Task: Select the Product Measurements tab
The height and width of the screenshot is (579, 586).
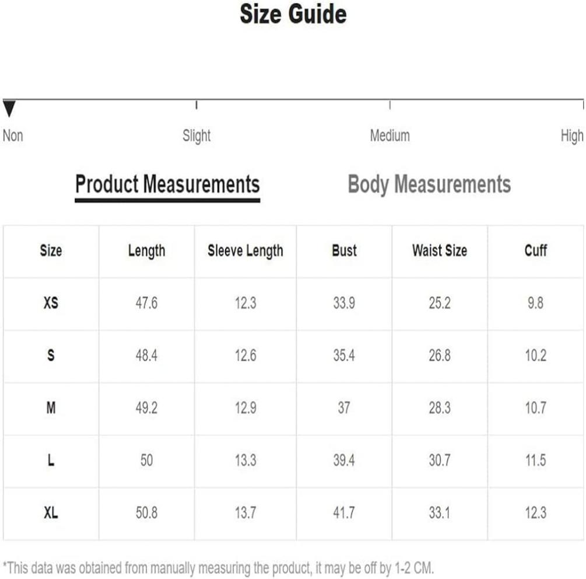Action: point(167,184)
